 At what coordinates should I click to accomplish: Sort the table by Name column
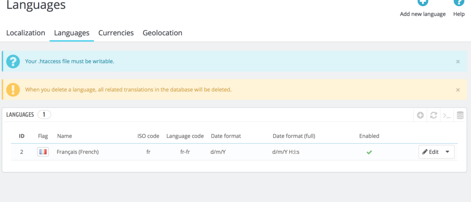click(65, 136)
